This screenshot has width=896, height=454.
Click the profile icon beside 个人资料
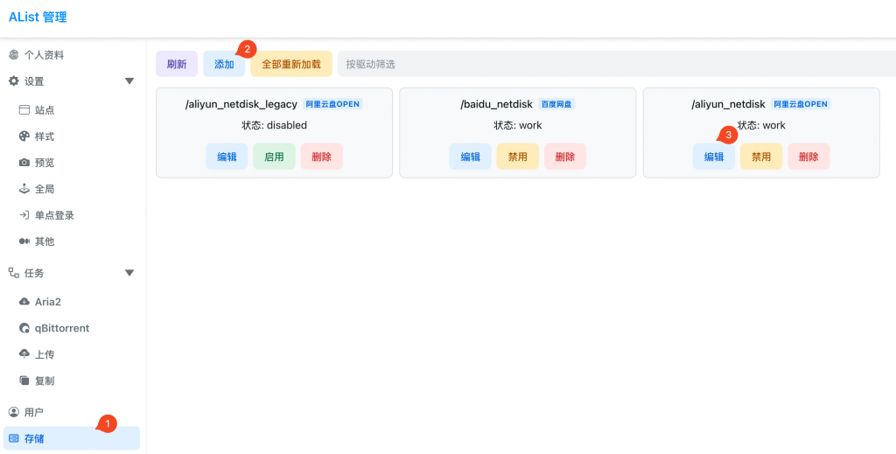(x=13, y=55)
